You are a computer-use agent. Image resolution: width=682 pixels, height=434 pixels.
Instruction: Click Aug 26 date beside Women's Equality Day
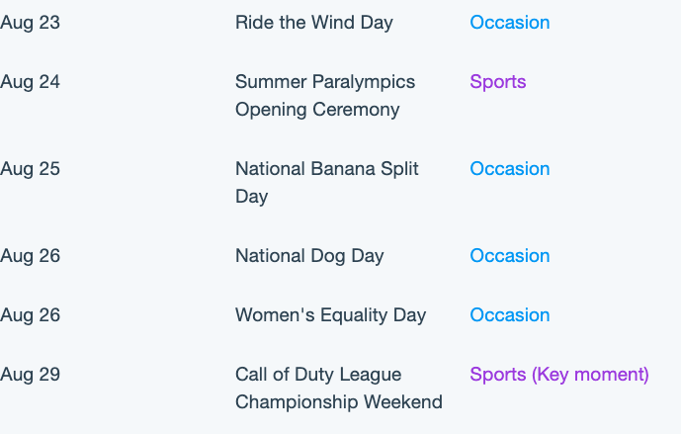click(30, 314)
